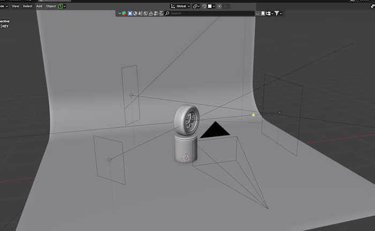Select the upper left area light

[x=131, y=95]
